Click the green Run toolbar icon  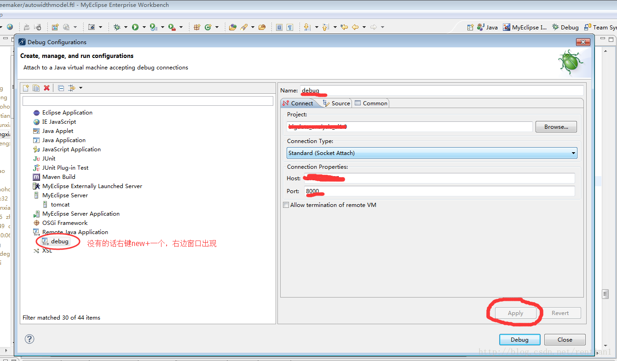[135, 27]
